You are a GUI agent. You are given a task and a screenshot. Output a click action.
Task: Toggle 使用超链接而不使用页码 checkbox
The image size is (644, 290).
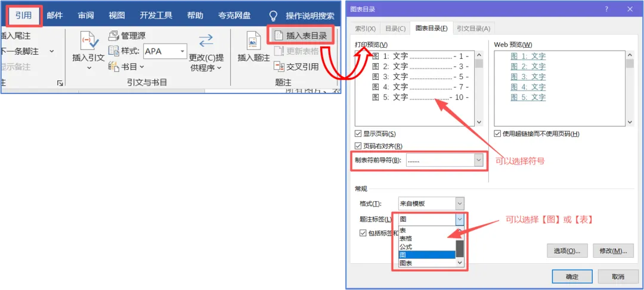pyautogui.click(x=498, y=134)
